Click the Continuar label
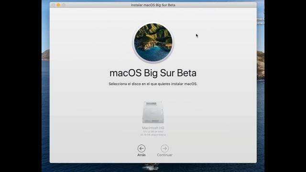306x172 pixels. 164,155
